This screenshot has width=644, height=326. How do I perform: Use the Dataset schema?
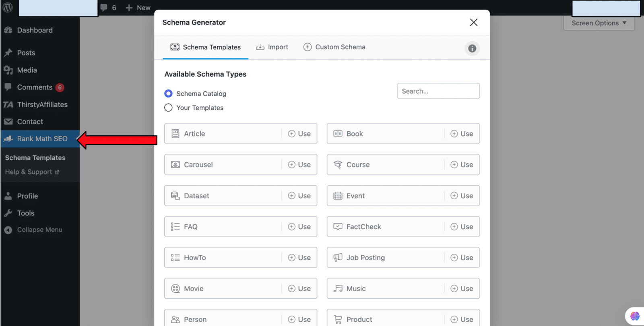(x=299, y=196)
